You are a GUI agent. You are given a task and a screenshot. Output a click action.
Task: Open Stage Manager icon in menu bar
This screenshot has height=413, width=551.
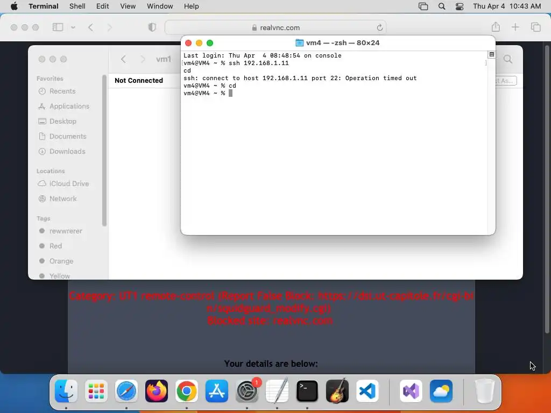coord(423,6)
